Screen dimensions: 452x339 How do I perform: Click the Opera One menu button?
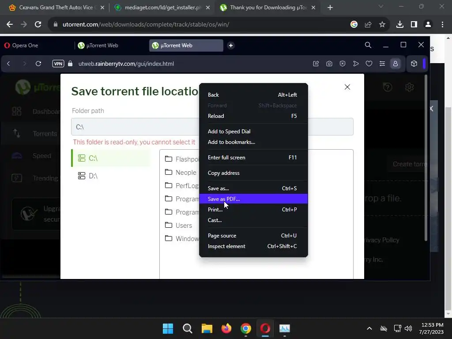[x=21, y=45]
